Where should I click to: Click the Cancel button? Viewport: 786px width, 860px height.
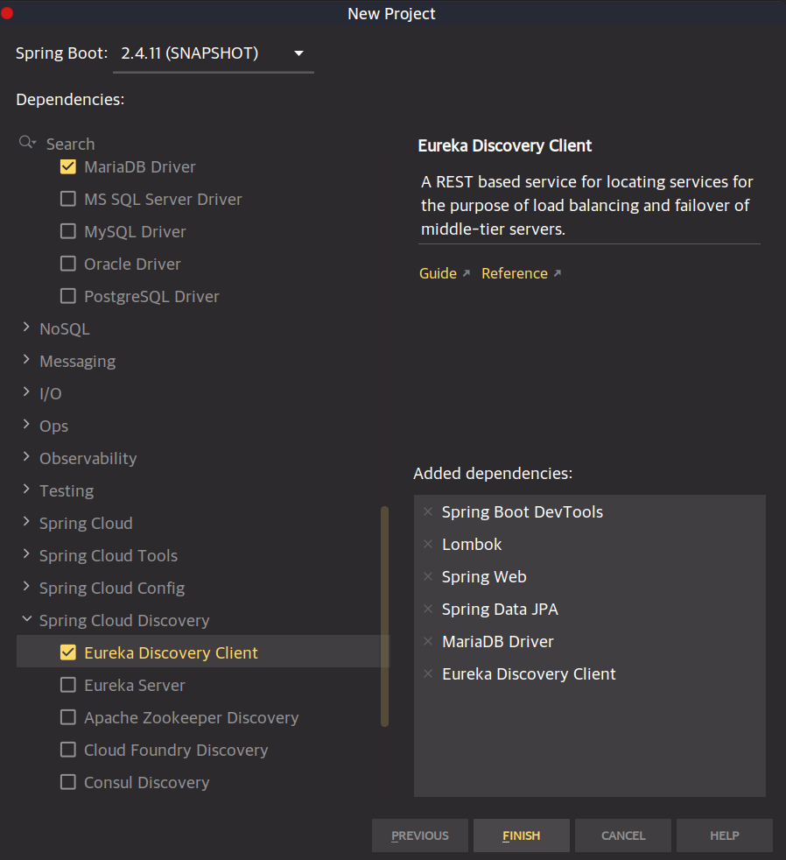click(x=623, y=835)
